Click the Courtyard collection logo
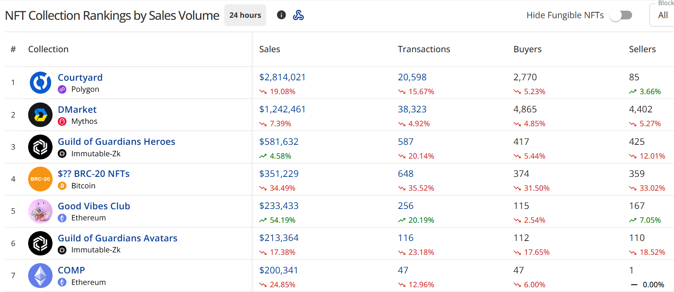Image resolution: width=674 pixels, height=292 pixels. (x=40, y=83)
